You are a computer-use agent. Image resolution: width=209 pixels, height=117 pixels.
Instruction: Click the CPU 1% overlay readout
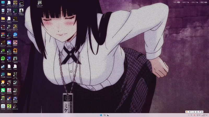pos(195,2)
